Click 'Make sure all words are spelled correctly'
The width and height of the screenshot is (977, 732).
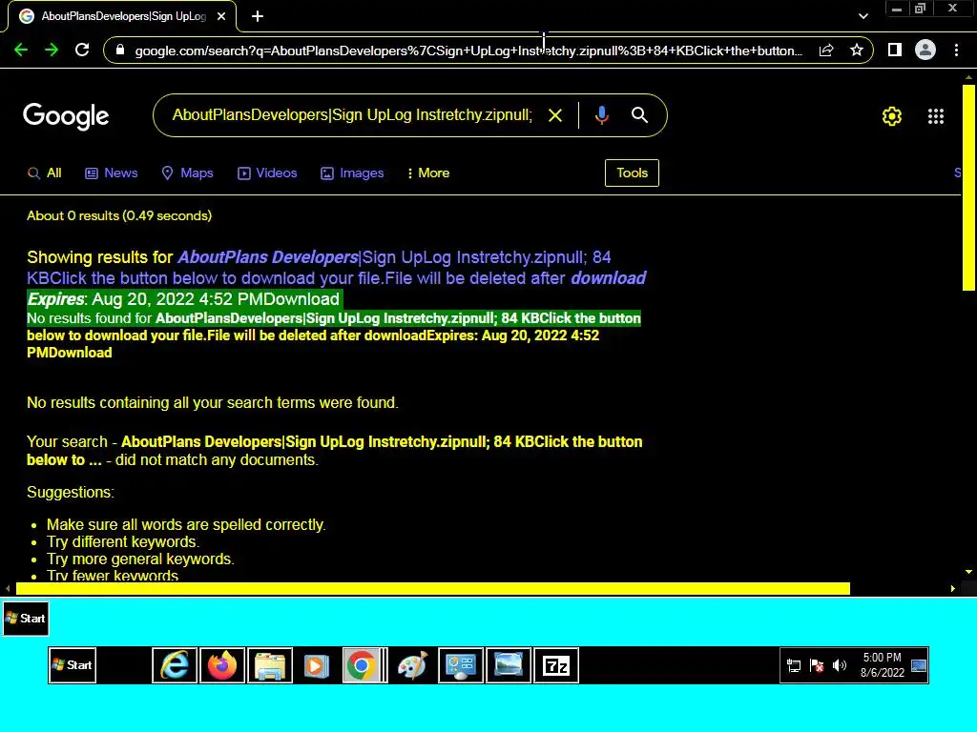[x=186, y=525]
